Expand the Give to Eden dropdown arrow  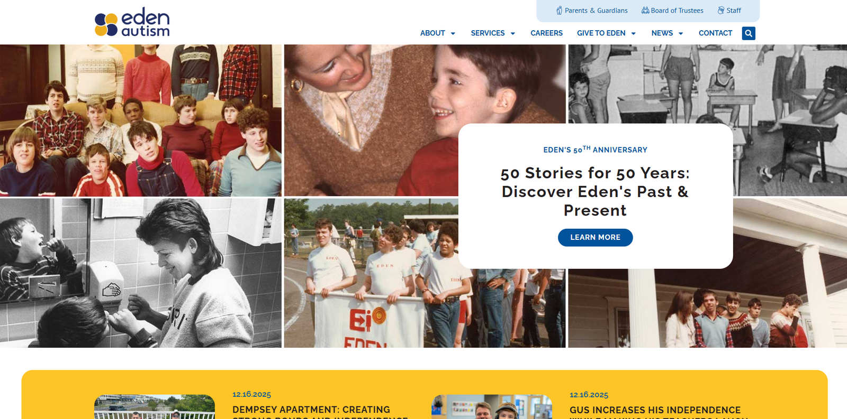click(633, 33)
